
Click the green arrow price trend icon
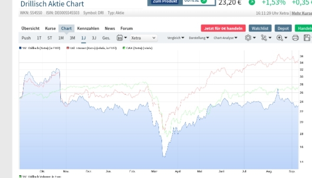click(252, 3)
